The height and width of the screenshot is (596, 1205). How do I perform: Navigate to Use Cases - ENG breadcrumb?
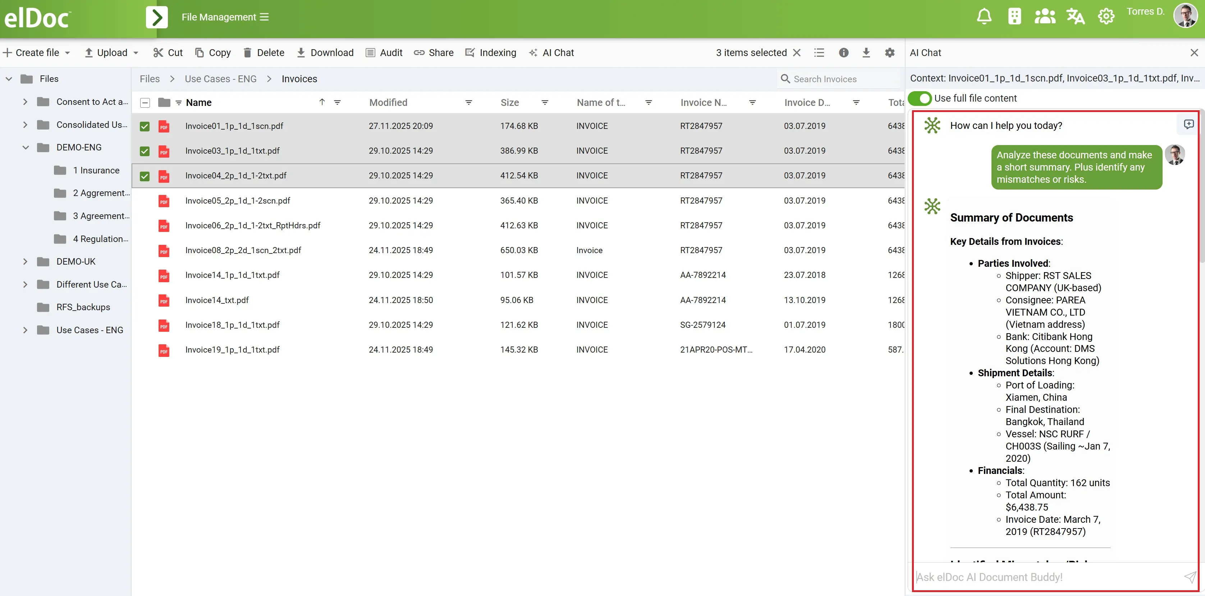point(220,79)
